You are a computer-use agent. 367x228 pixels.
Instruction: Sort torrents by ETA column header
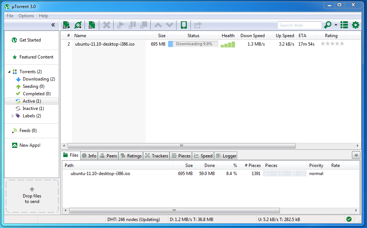306,36
